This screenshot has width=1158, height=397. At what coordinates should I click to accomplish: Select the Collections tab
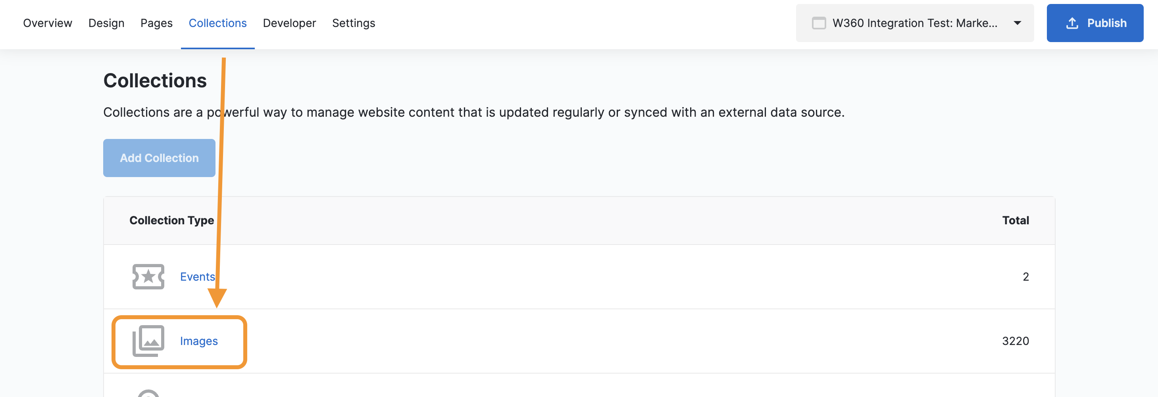[x=217, y=23]
